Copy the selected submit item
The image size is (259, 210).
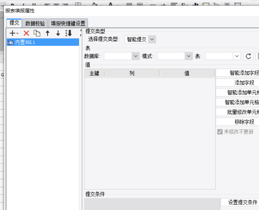point(37,33)
